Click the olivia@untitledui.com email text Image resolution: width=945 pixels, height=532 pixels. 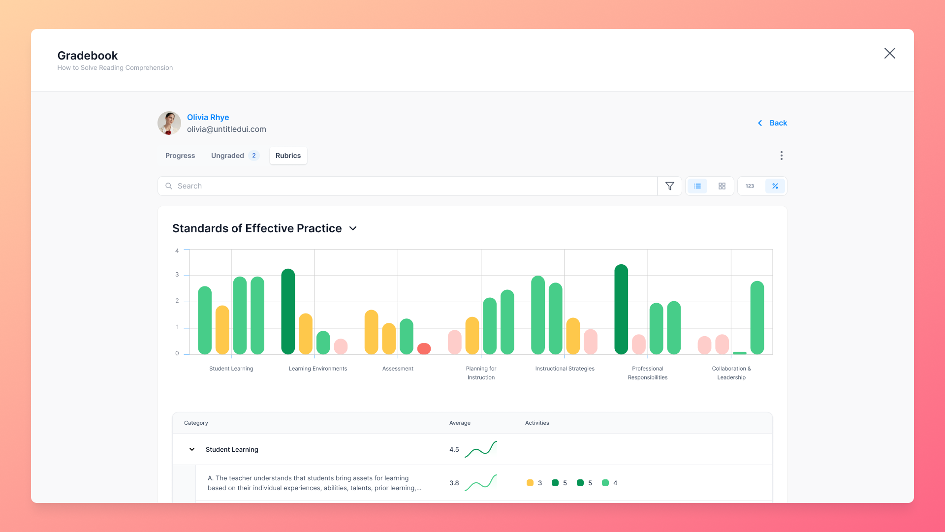[x=226, y=129]
